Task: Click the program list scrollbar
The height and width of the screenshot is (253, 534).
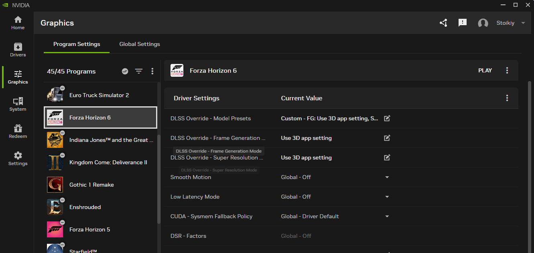Action: (159, 180)
